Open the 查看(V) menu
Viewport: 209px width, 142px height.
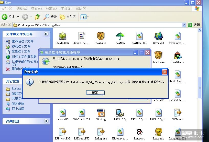point(36,9)
